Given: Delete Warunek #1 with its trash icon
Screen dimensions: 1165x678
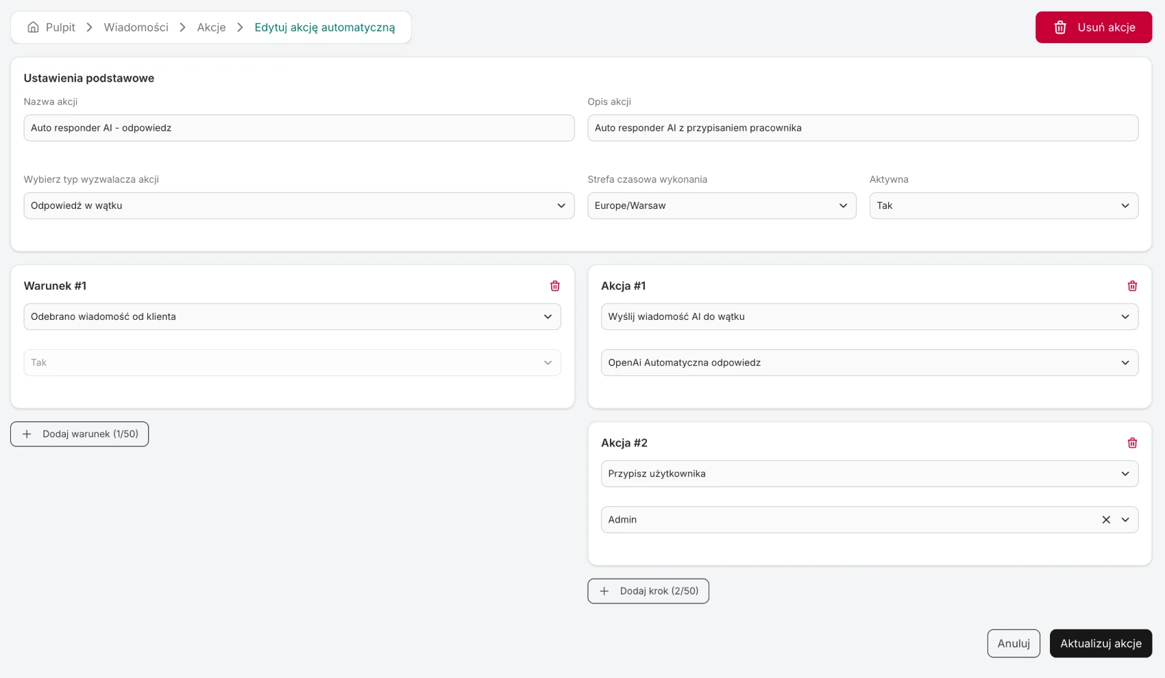Looking at the screenshot, I should point(555,286).
